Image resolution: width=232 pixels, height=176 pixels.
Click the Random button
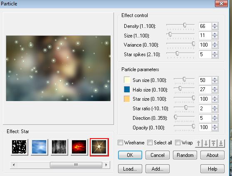coord(185,155)
